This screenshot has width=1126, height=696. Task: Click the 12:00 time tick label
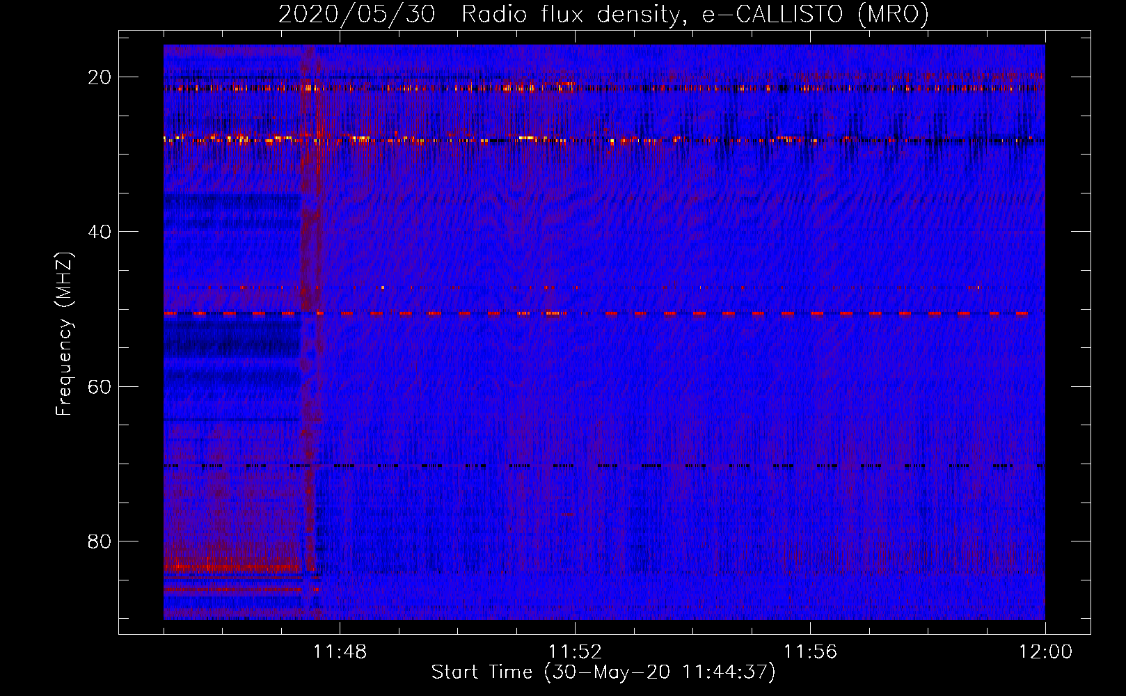click(1045, 652)
